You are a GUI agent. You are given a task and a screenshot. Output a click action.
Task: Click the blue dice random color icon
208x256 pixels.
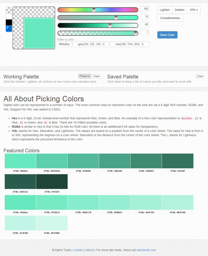[x=9, y=29]
